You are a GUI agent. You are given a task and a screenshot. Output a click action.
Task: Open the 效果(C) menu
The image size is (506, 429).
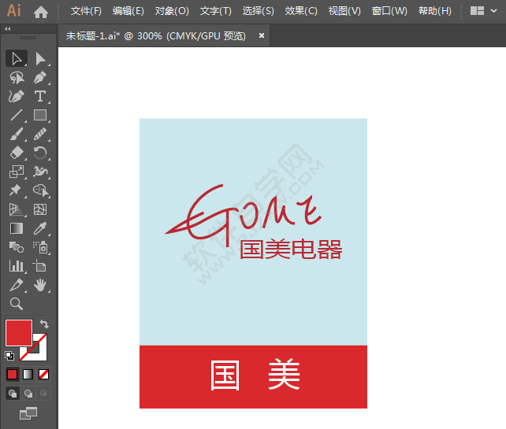point(301,11)
